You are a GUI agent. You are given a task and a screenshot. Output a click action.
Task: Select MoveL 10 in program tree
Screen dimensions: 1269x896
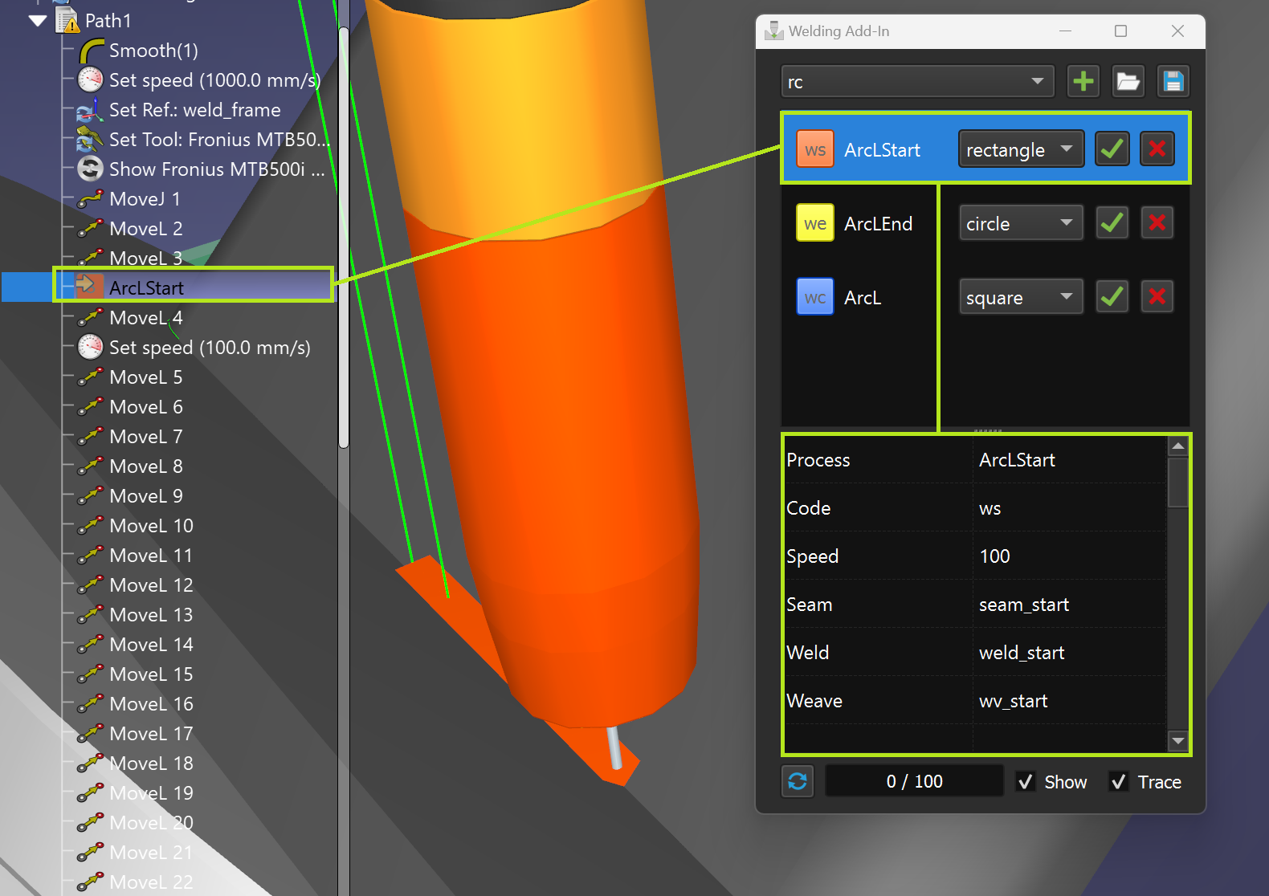151,526
